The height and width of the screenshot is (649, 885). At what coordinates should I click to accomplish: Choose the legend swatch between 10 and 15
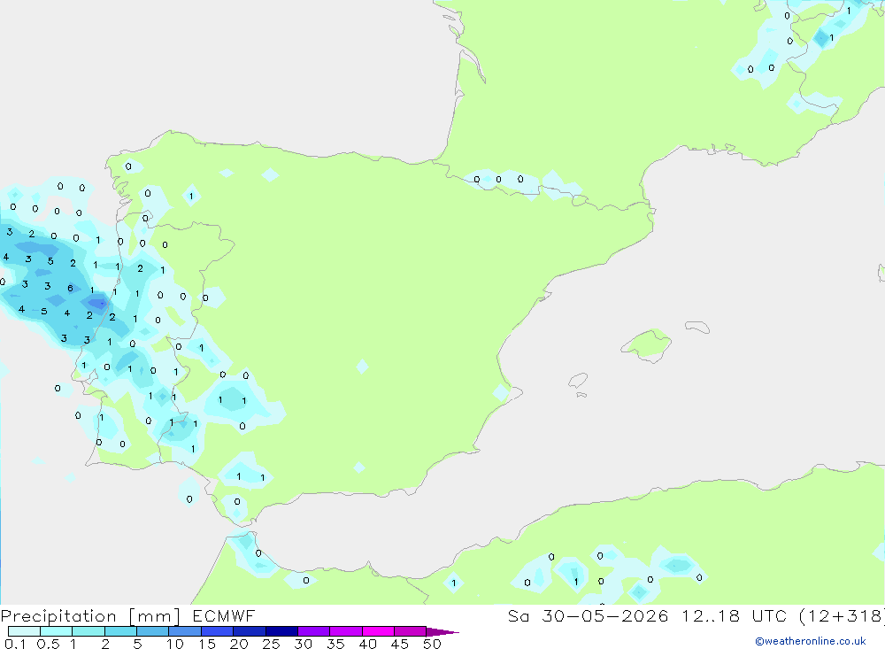pos(185,631)
